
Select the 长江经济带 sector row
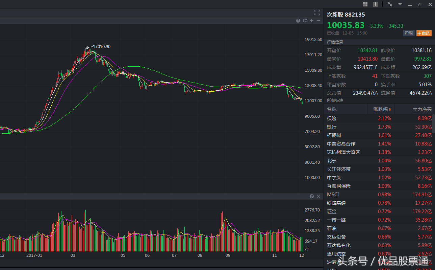click(x=378, y=169)
